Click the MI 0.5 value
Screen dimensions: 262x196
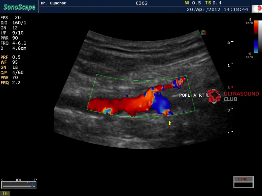click(193, 3)
